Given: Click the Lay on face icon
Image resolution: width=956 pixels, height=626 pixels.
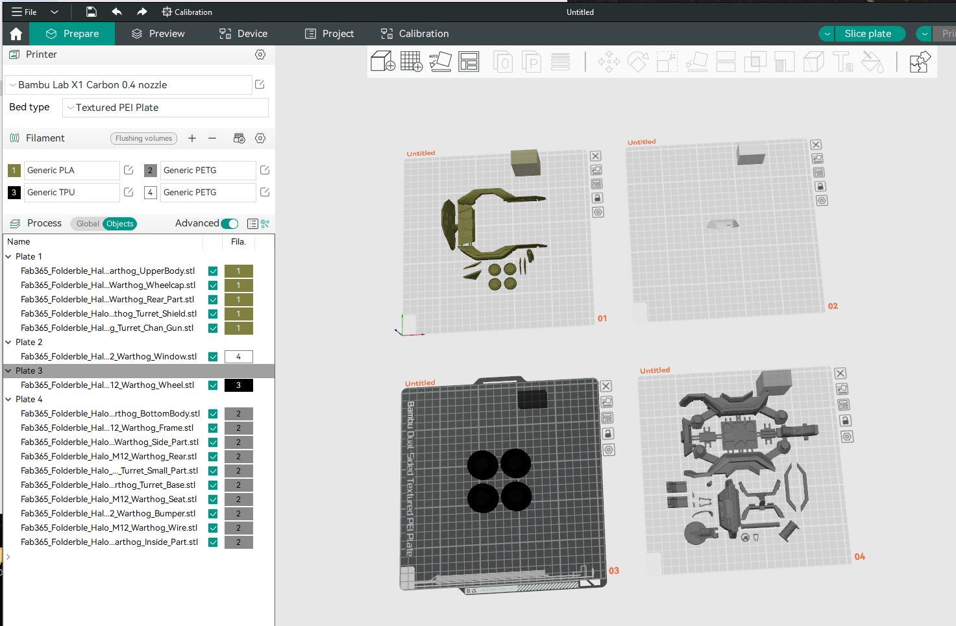Looking at the screenshot, I should point(696,62).
